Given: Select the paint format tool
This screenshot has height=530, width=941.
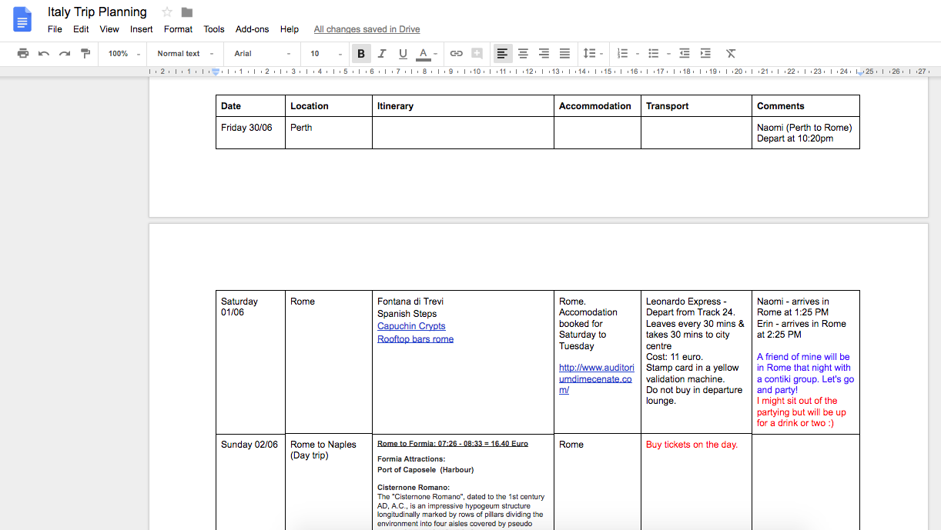Looking at the screenshot, I should (85, 54).
